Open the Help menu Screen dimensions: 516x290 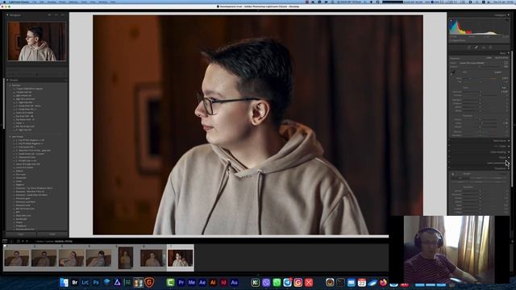(x=113, y=2)
